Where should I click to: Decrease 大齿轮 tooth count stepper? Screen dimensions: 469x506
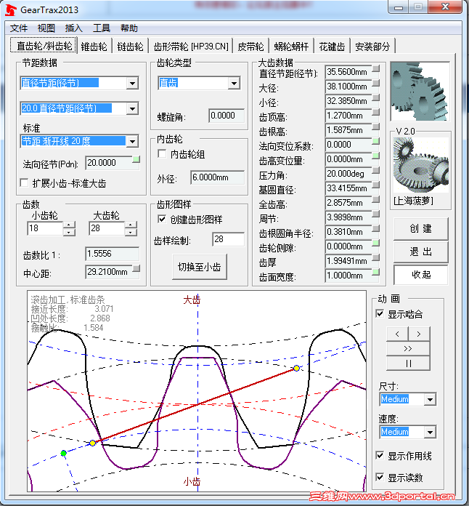point(131,232)
